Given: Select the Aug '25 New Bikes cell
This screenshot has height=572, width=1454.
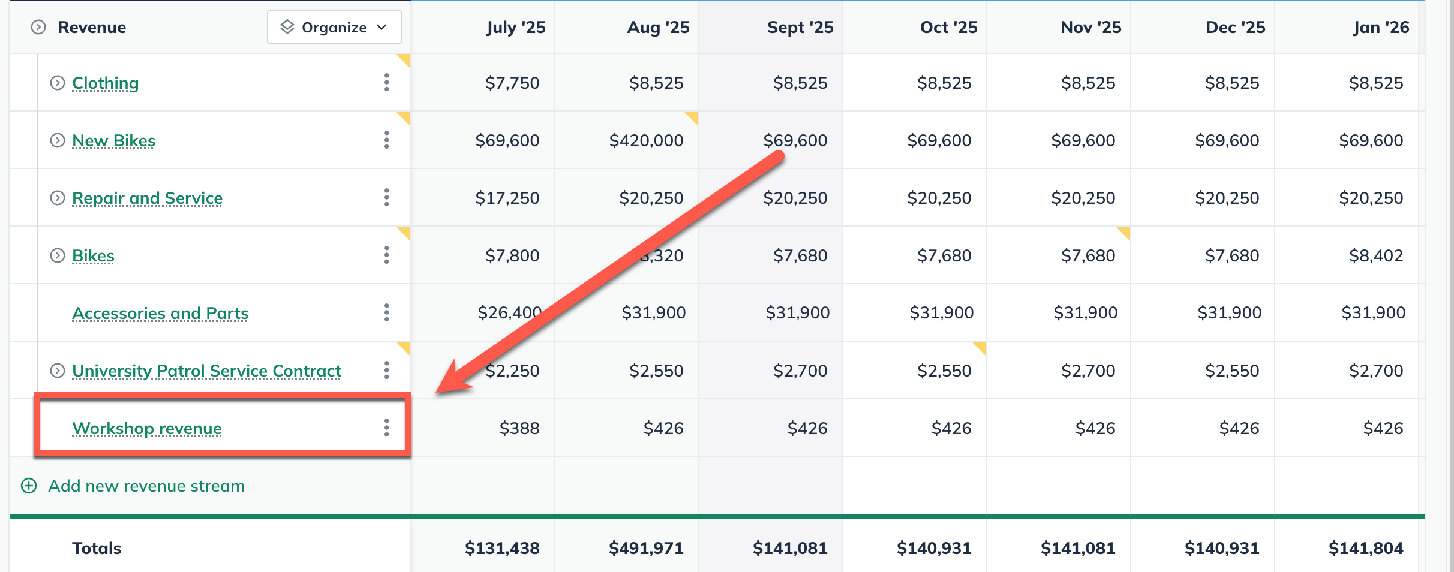Looking at the screenshot, I should tap(646, 140).
